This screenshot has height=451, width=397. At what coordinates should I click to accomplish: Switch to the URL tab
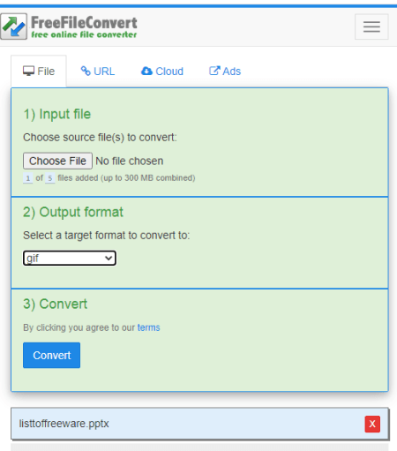98,71
